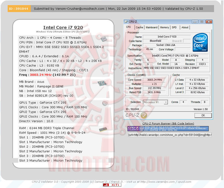The height and width of the screenshot is (188, 224).
Task: Close the CPU-Z window
Action: [x=209, y=22]
